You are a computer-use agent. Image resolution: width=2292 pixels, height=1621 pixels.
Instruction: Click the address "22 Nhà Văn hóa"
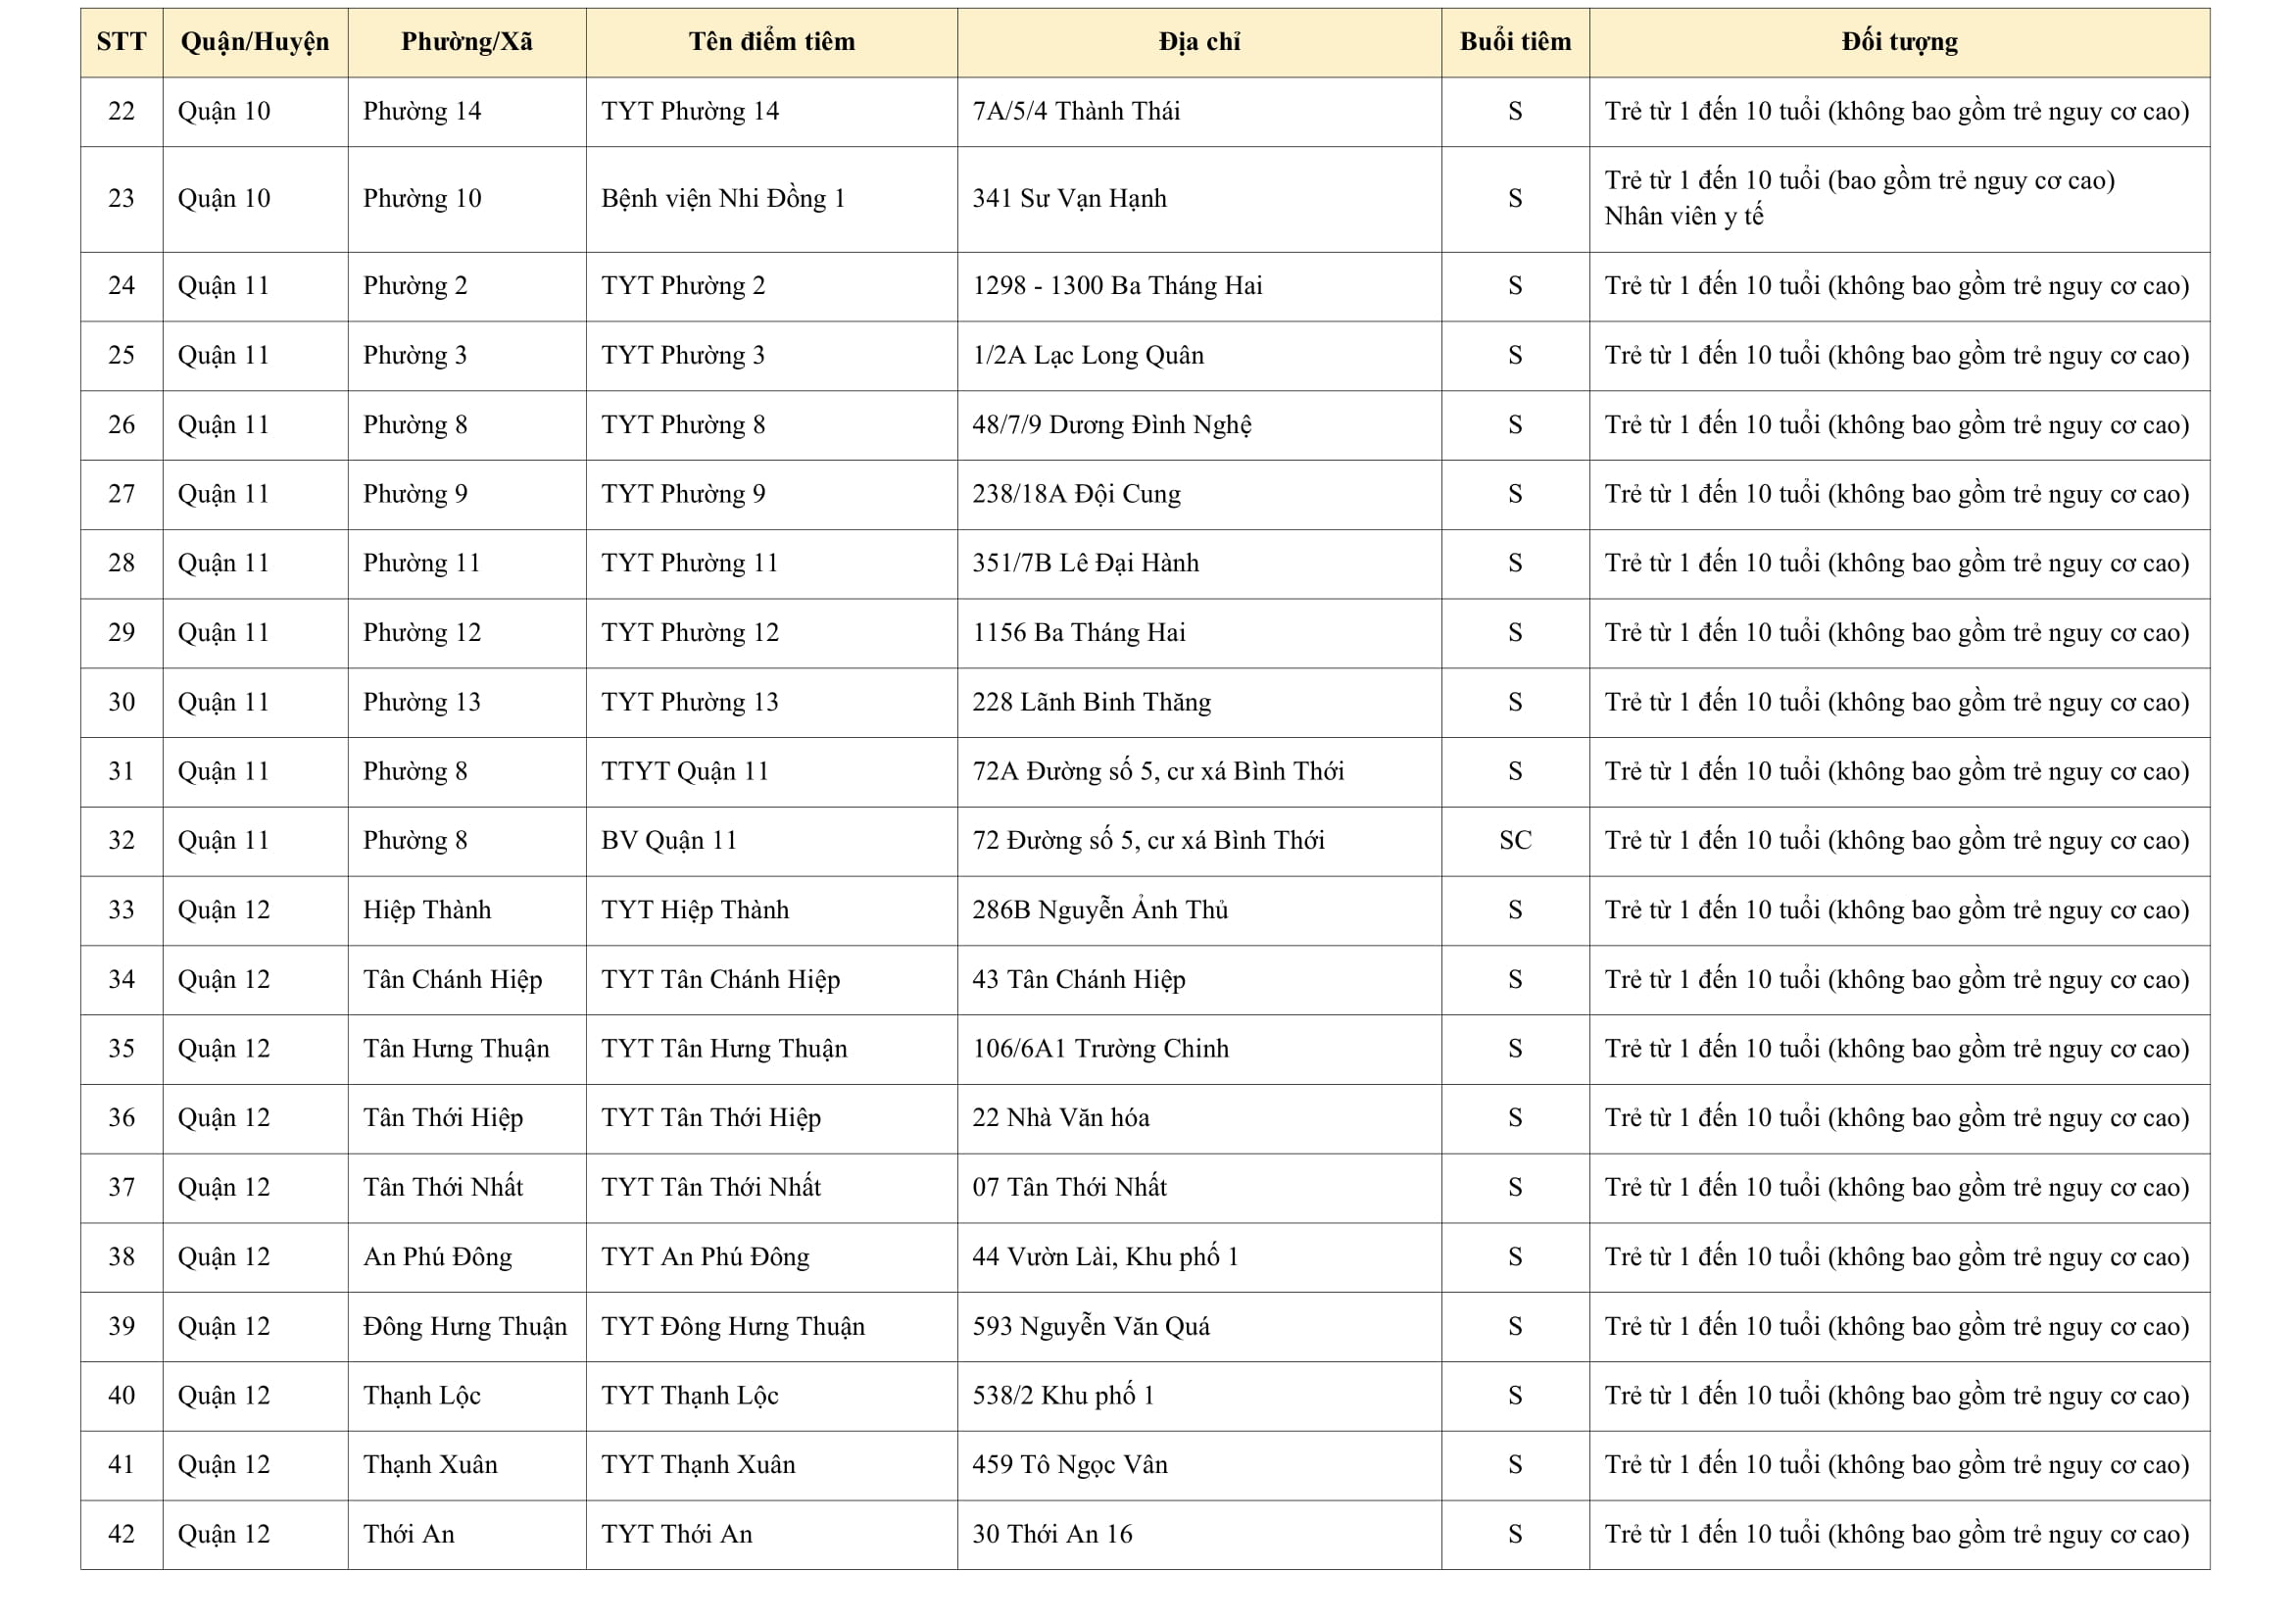(1060, 1118)
